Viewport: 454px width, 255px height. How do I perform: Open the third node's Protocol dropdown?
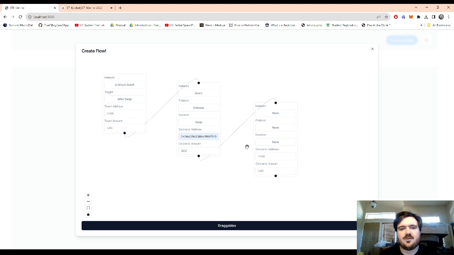pos(276,127)
